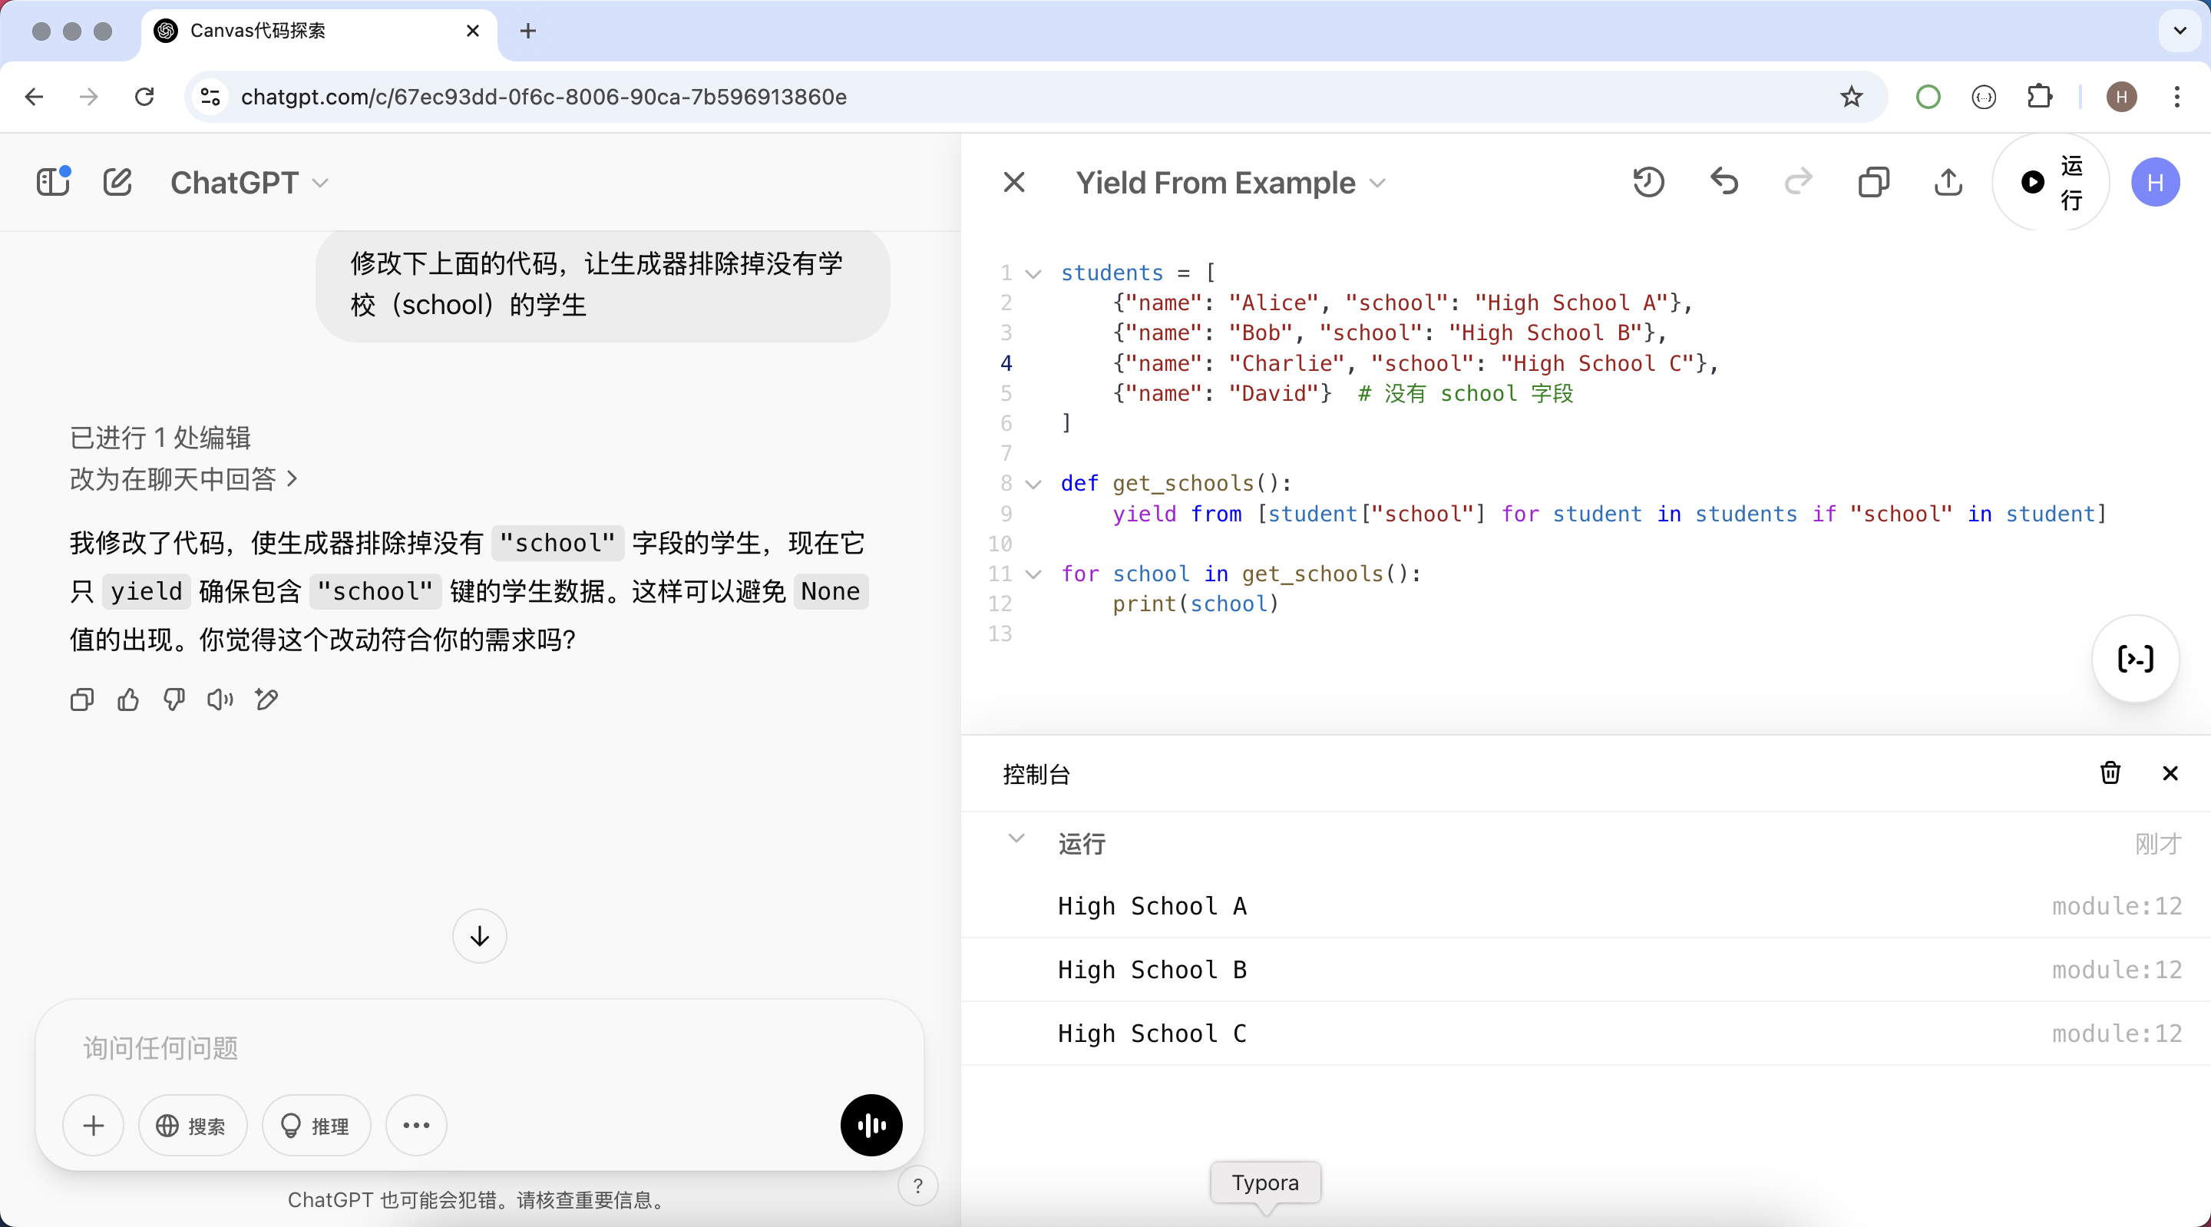Copy canvas code with duplicate icon
2211x1227 pixels.
coord(1873,182)
